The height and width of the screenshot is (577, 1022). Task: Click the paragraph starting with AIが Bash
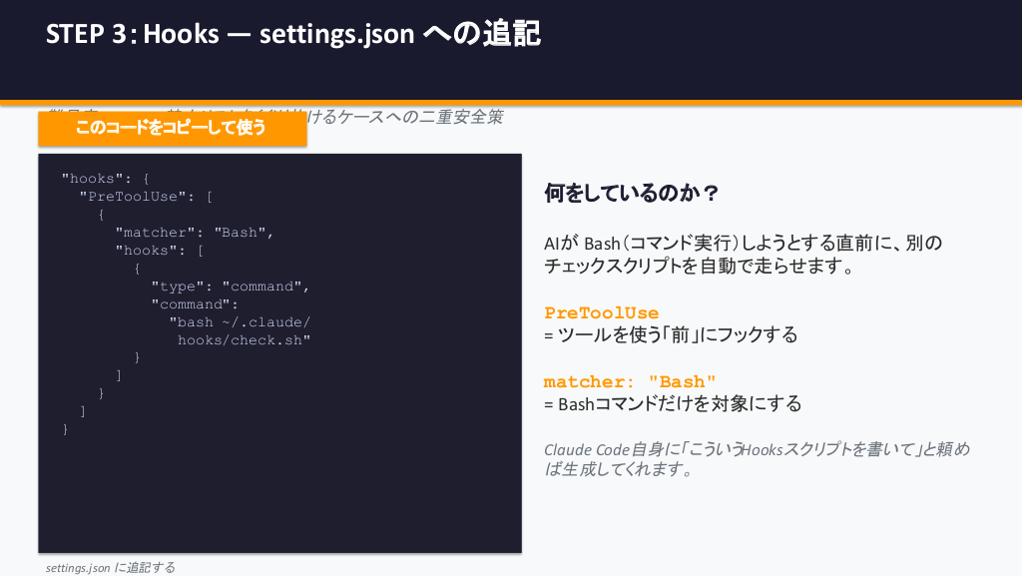[743, 255]
